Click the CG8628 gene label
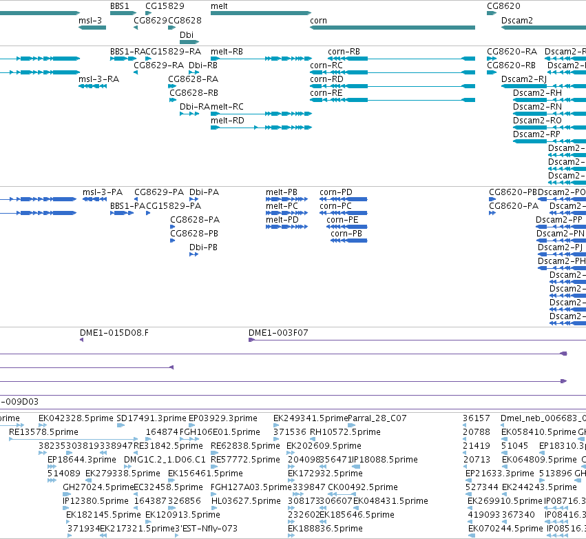The width and height of the screenshot is (586, 539). pyautogui.click(x=185, y=21)
